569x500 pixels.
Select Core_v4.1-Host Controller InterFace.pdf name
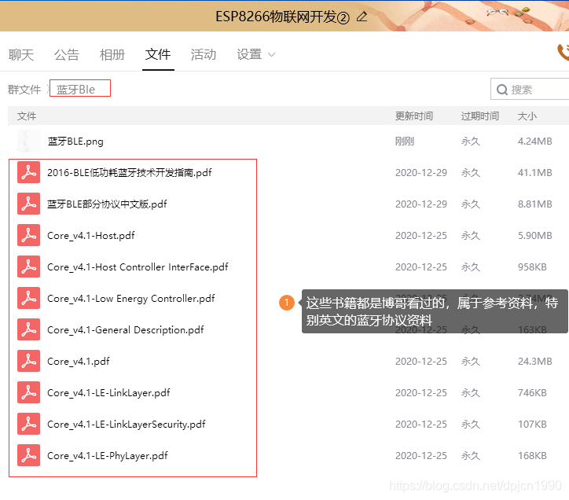coord(138,267)
